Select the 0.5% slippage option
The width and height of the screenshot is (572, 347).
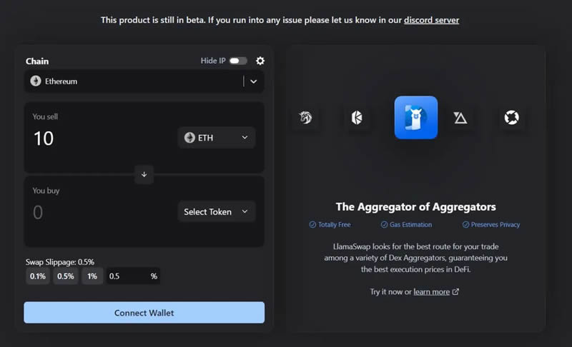coord(65,276)
